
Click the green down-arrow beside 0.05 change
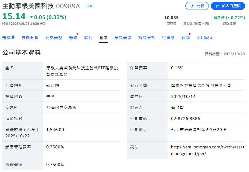31,17
